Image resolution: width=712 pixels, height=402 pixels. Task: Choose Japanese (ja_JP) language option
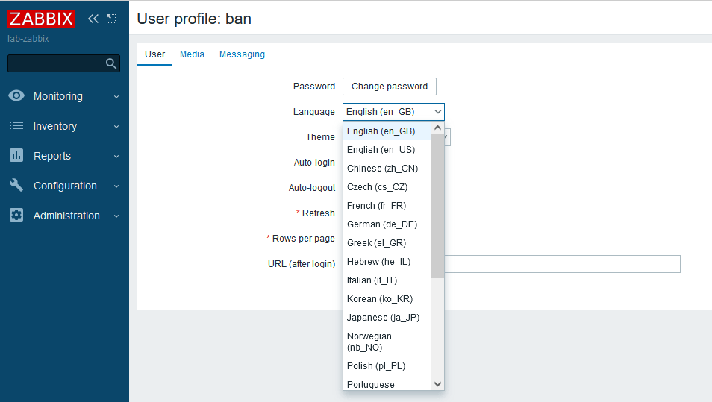383,318
